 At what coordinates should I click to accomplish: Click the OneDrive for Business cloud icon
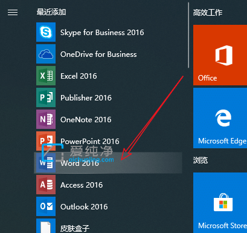click(46, 54)
